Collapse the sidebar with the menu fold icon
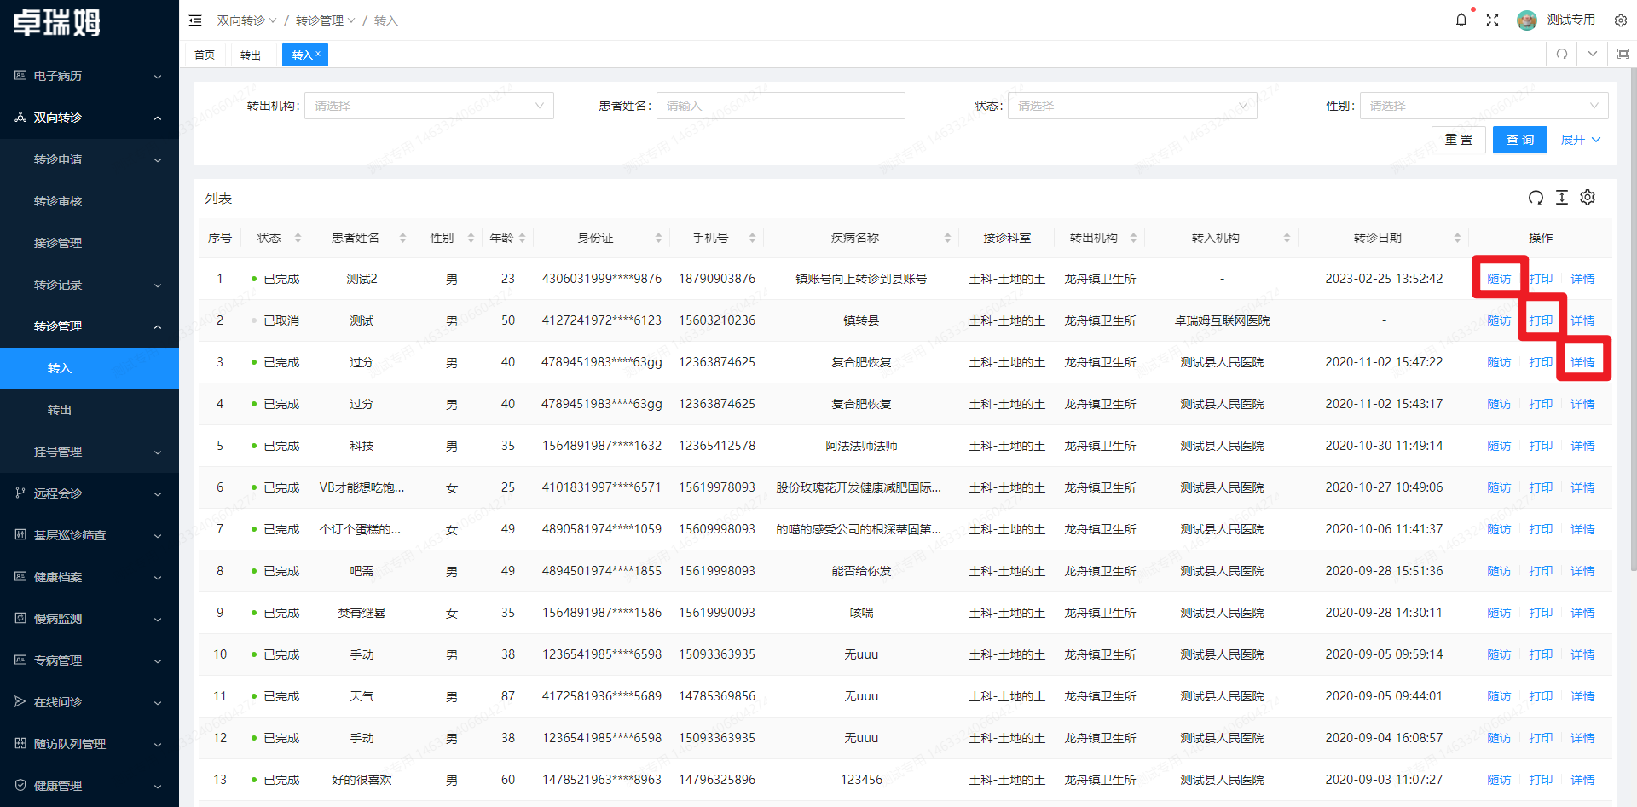Screen dimensions: 1637x807 pyautogui.click(x=195, y=20)
